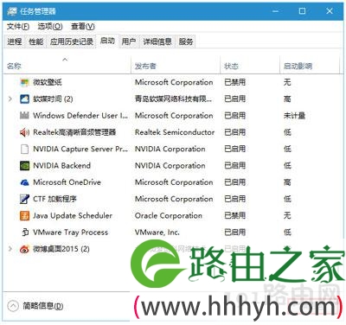Screen dimensions: 346x325
Task: Click the Task Manager title bar icon
Action: (x=11, y=11)
